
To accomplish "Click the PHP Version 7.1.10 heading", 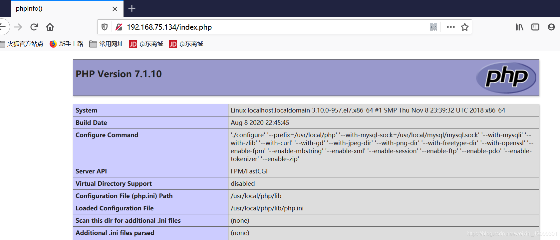I will [119, 74].
